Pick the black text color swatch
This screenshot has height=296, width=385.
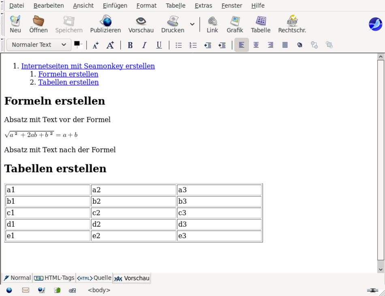[x=77, y=43]
